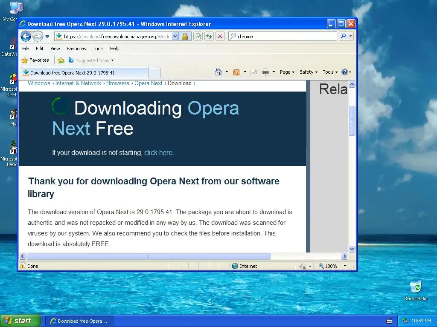Screen dimensions: 437x327
Task: Open the Safety command bar menu
Action: 308,72
